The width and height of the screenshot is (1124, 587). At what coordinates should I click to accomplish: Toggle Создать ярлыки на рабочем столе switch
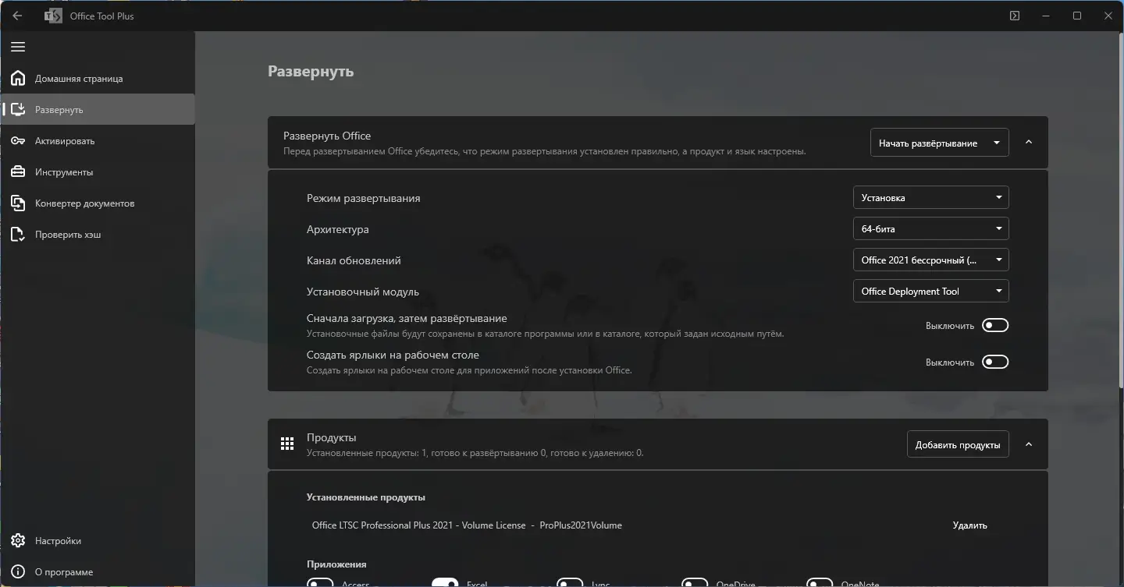pyautogui.click(x=995, y=362)
